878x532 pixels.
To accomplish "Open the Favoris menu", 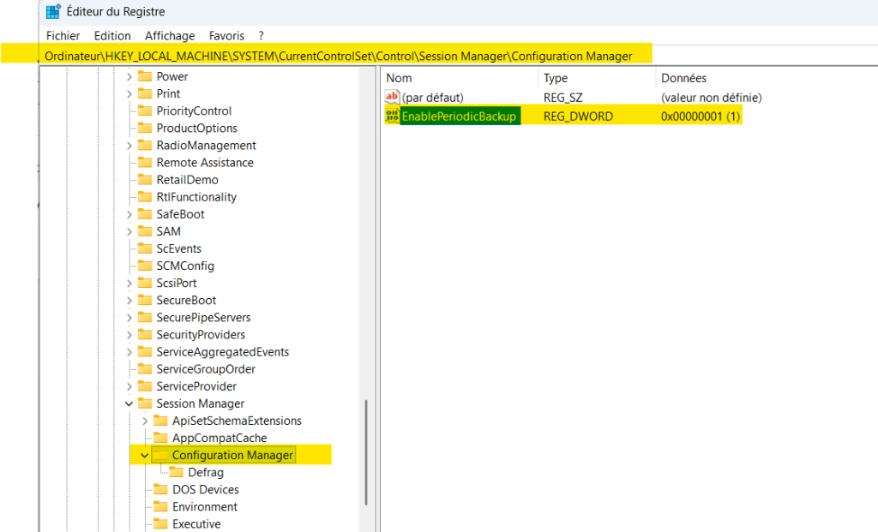I will [x=226, y=36].
